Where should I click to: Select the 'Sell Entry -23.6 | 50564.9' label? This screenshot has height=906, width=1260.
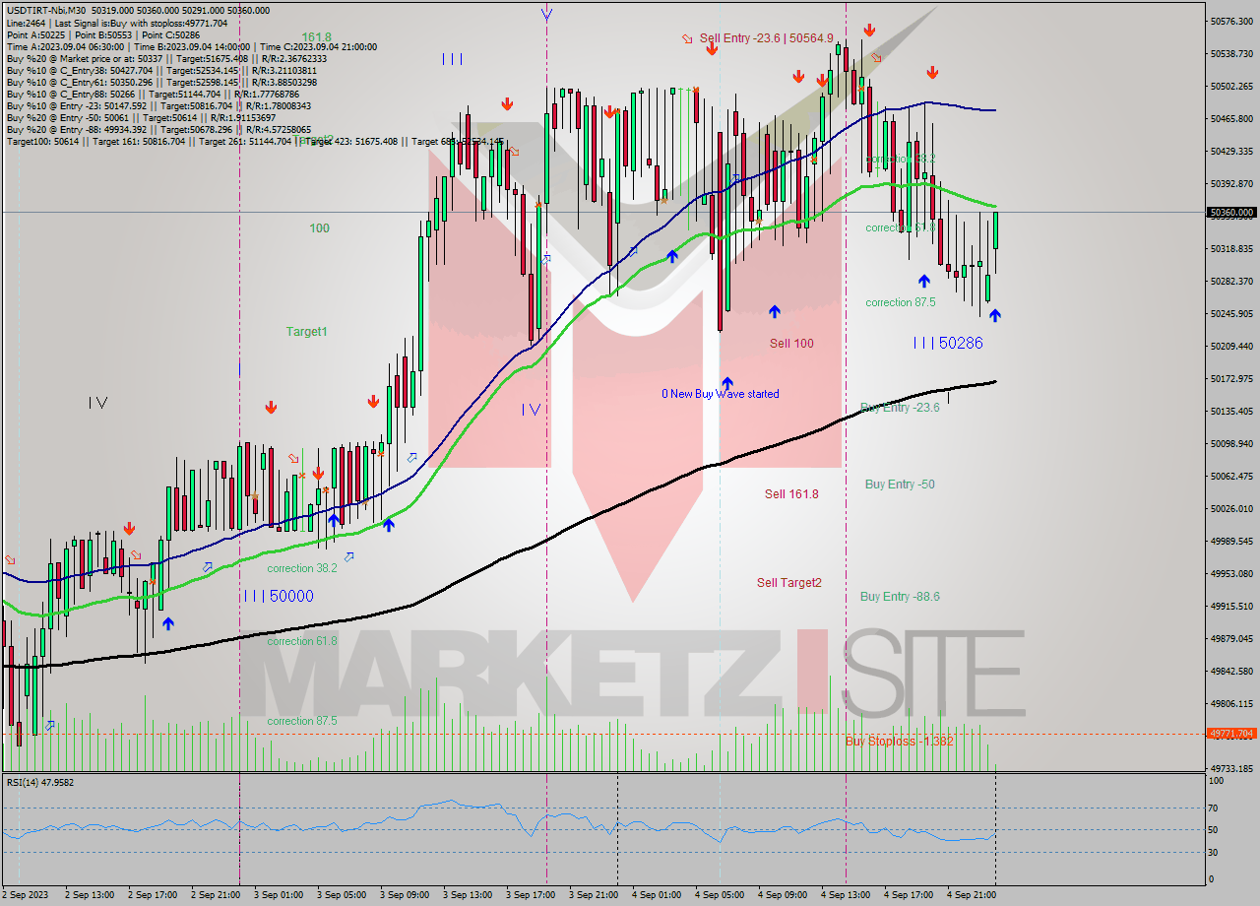point(767,38)
